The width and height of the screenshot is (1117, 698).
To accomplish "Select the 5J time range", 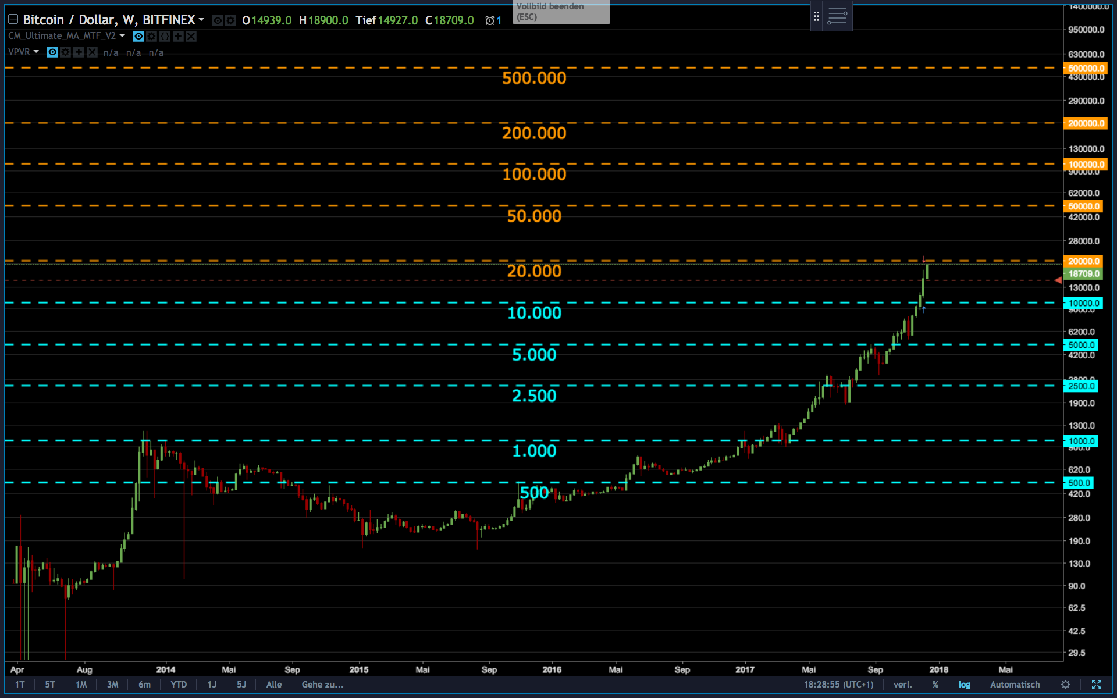I will click(x=241, y=685).
